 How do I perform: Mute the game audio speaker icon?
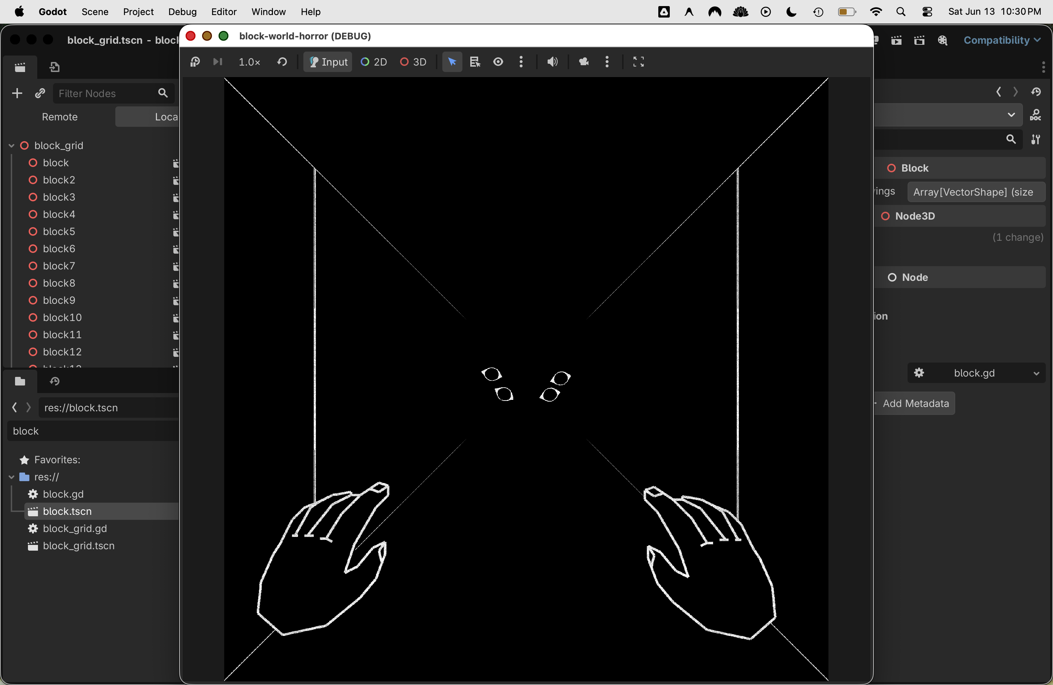click(552, 62)
